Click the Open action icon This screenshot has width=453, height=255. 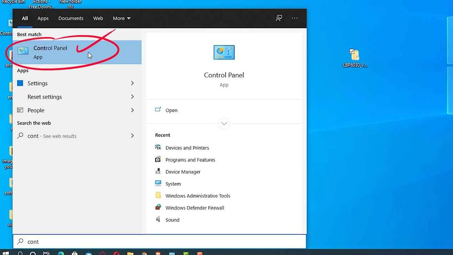158,110
